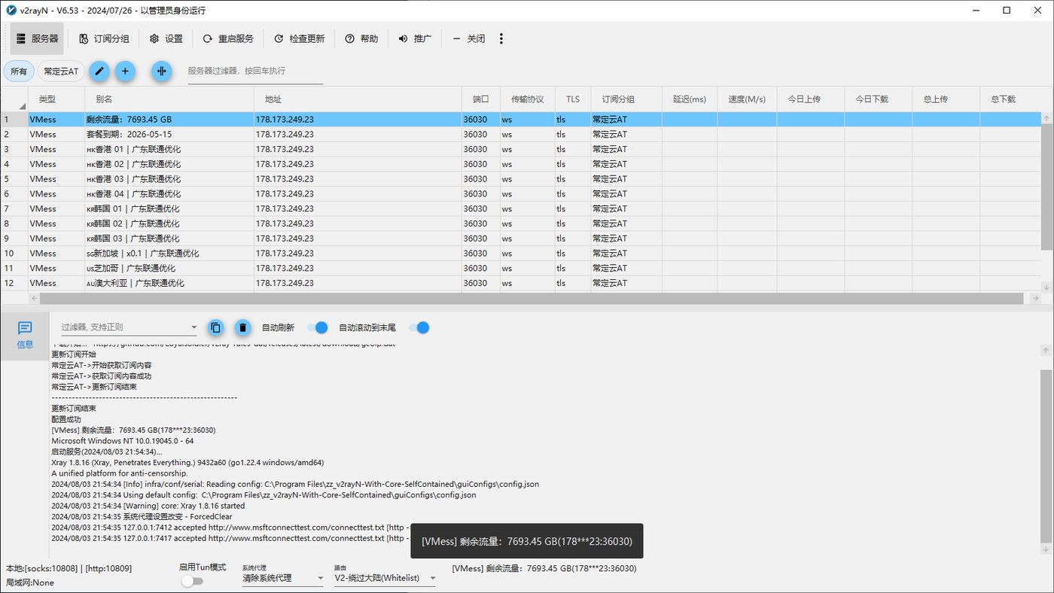The image size is (1054, 593).
Task: Select server row SG新加坡 | x0.1 | 广东联通优化
Action: [x=521, y=254]
